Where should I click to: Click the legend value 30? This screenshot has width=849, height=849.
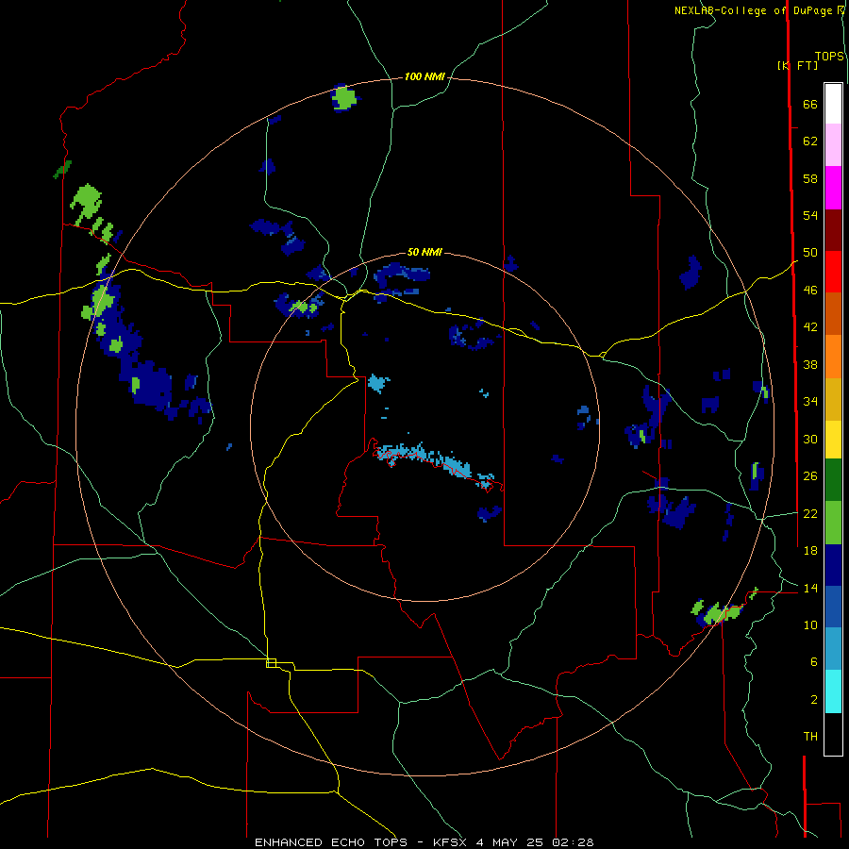(810, 439)
